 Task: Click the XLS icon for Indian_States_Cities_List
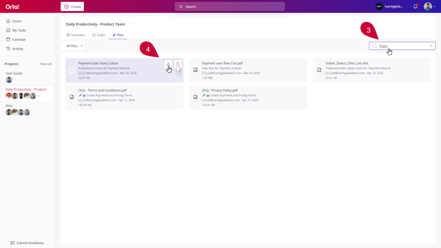[x=319, y=70]
